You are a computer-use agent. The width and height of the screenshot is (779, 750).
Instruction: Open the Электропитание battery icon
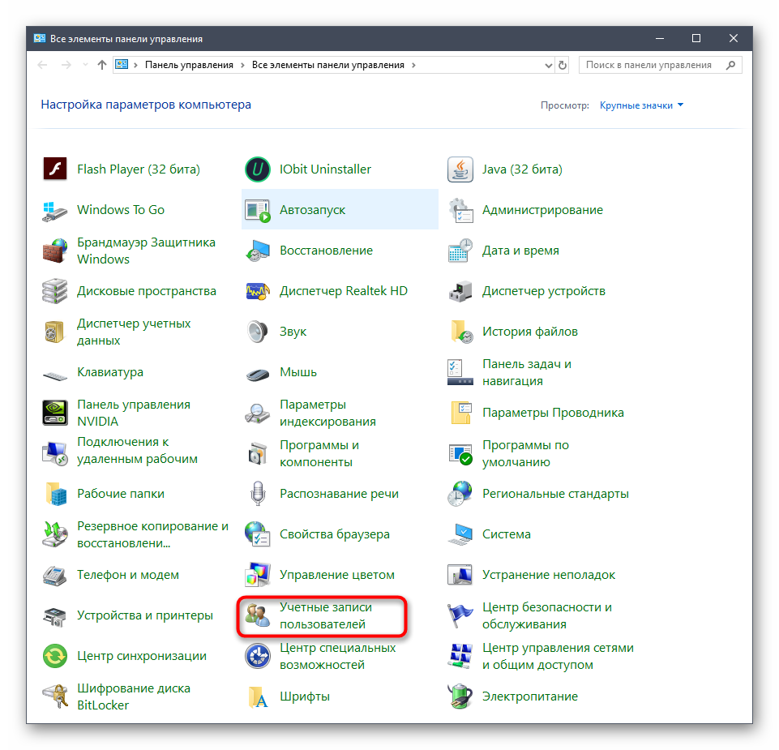pyautogui.click(x=460, y=696)
